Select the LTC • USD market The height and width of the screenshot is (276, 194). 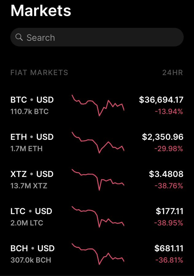(97, 217)
